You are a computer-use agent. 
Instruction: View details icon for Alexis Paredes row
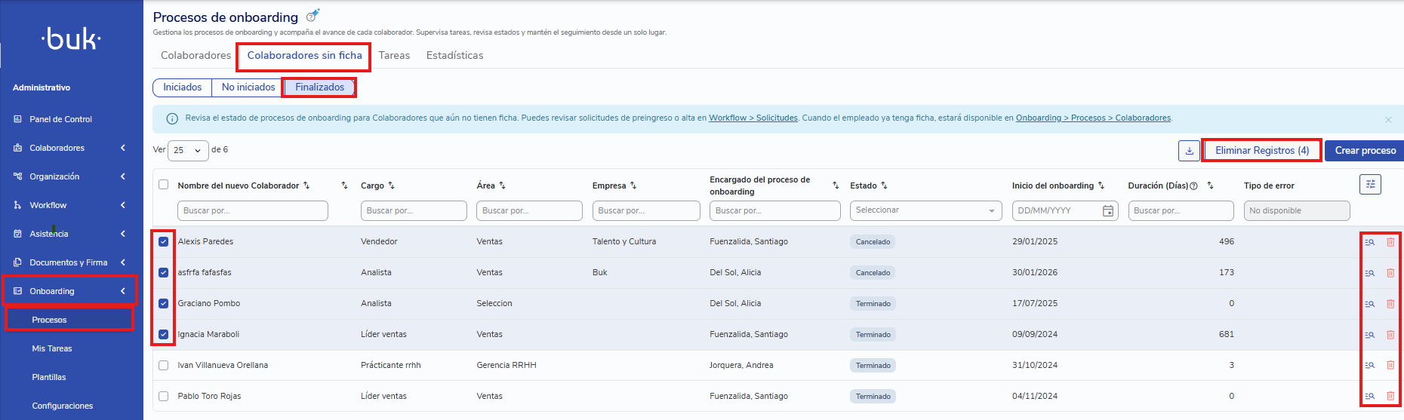pyautogui.click(x=1370, y=242)
